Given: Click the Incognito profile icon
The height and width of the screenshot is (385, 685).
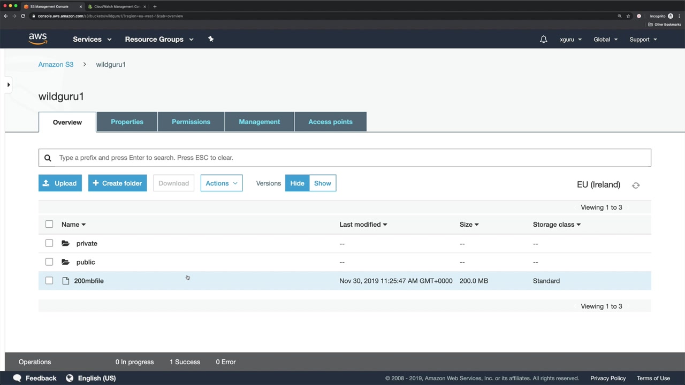Looking at the screenshot, I should [671, 16].
